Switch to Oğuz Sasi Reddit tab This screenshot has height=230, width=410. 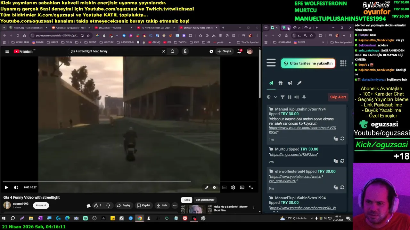[x=71, y=28]
